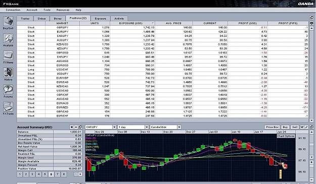
Task: Select account summary page 6
Action: [x=51, y=174]
